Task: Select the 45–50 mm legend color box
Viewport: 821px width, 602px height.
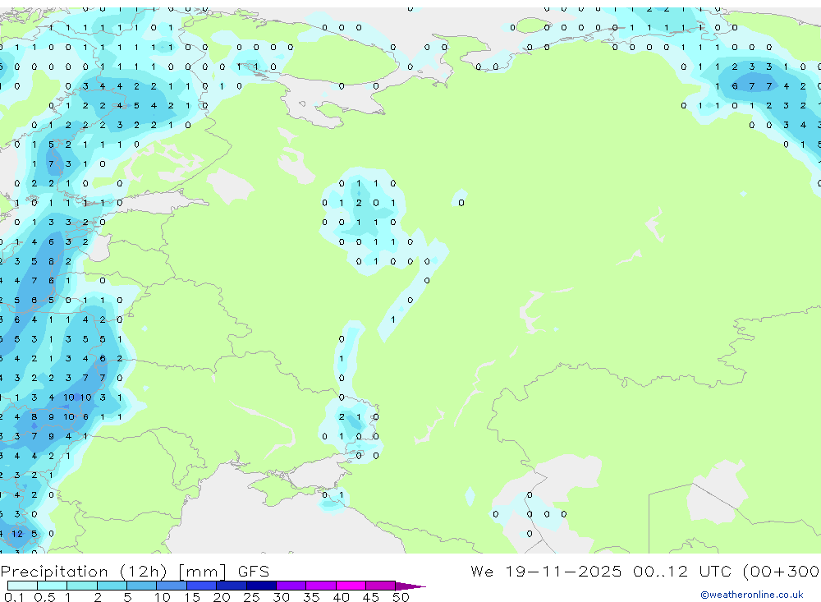Action: tap(381, 586)
